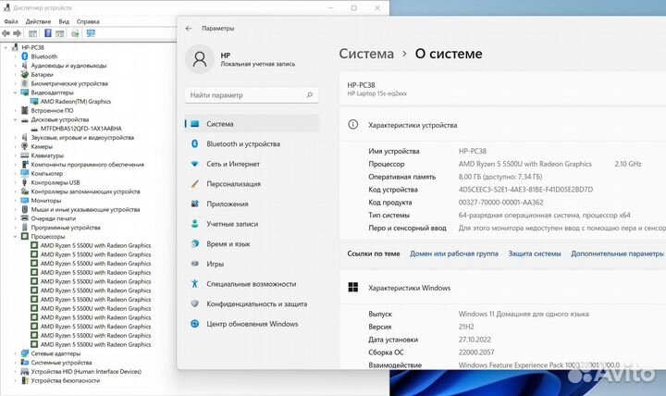The image size is (666, 396).
Task: Click the Приложения apps icon
Action: click(195, 204)
